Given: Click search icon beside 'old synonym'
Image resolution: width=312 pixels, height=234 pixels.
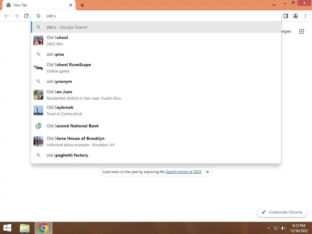Looking at the screenshot, I should [x=38, y=81].
